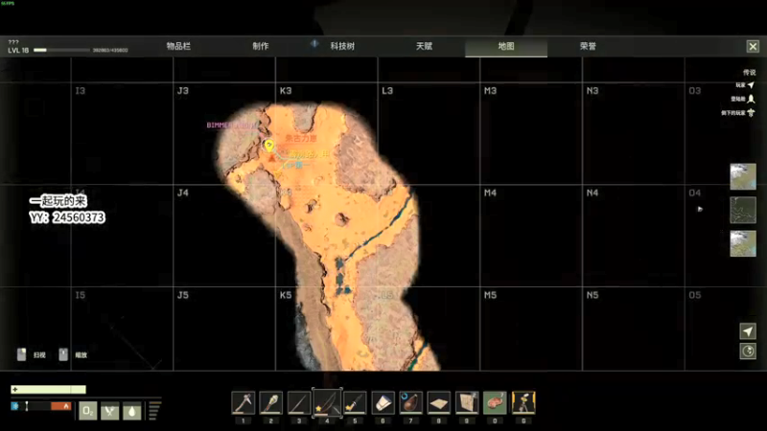Click the downed player legend icon
The image size is (767, 431).
pyautogui.click(x=751, y=113)
